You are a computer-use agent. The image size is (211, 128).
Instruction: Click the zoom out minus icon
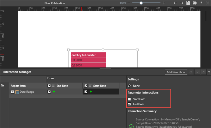(x=129, y=3)
